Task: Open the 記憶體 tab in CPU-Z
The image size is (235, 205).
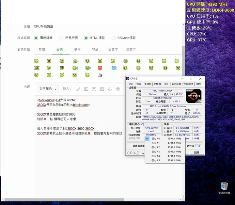Action: pos(157,84)
